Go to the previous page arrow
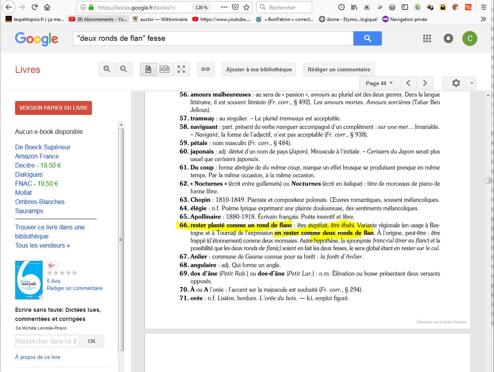 [x=408, y=83]
